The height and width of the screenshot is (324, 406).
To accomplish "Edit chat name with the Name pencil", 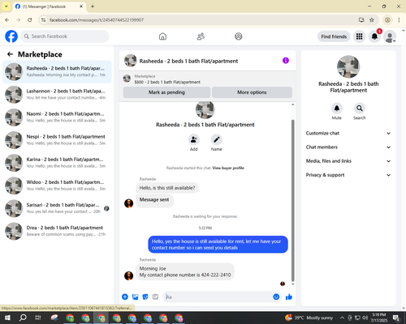I will [x=217, y=139].
